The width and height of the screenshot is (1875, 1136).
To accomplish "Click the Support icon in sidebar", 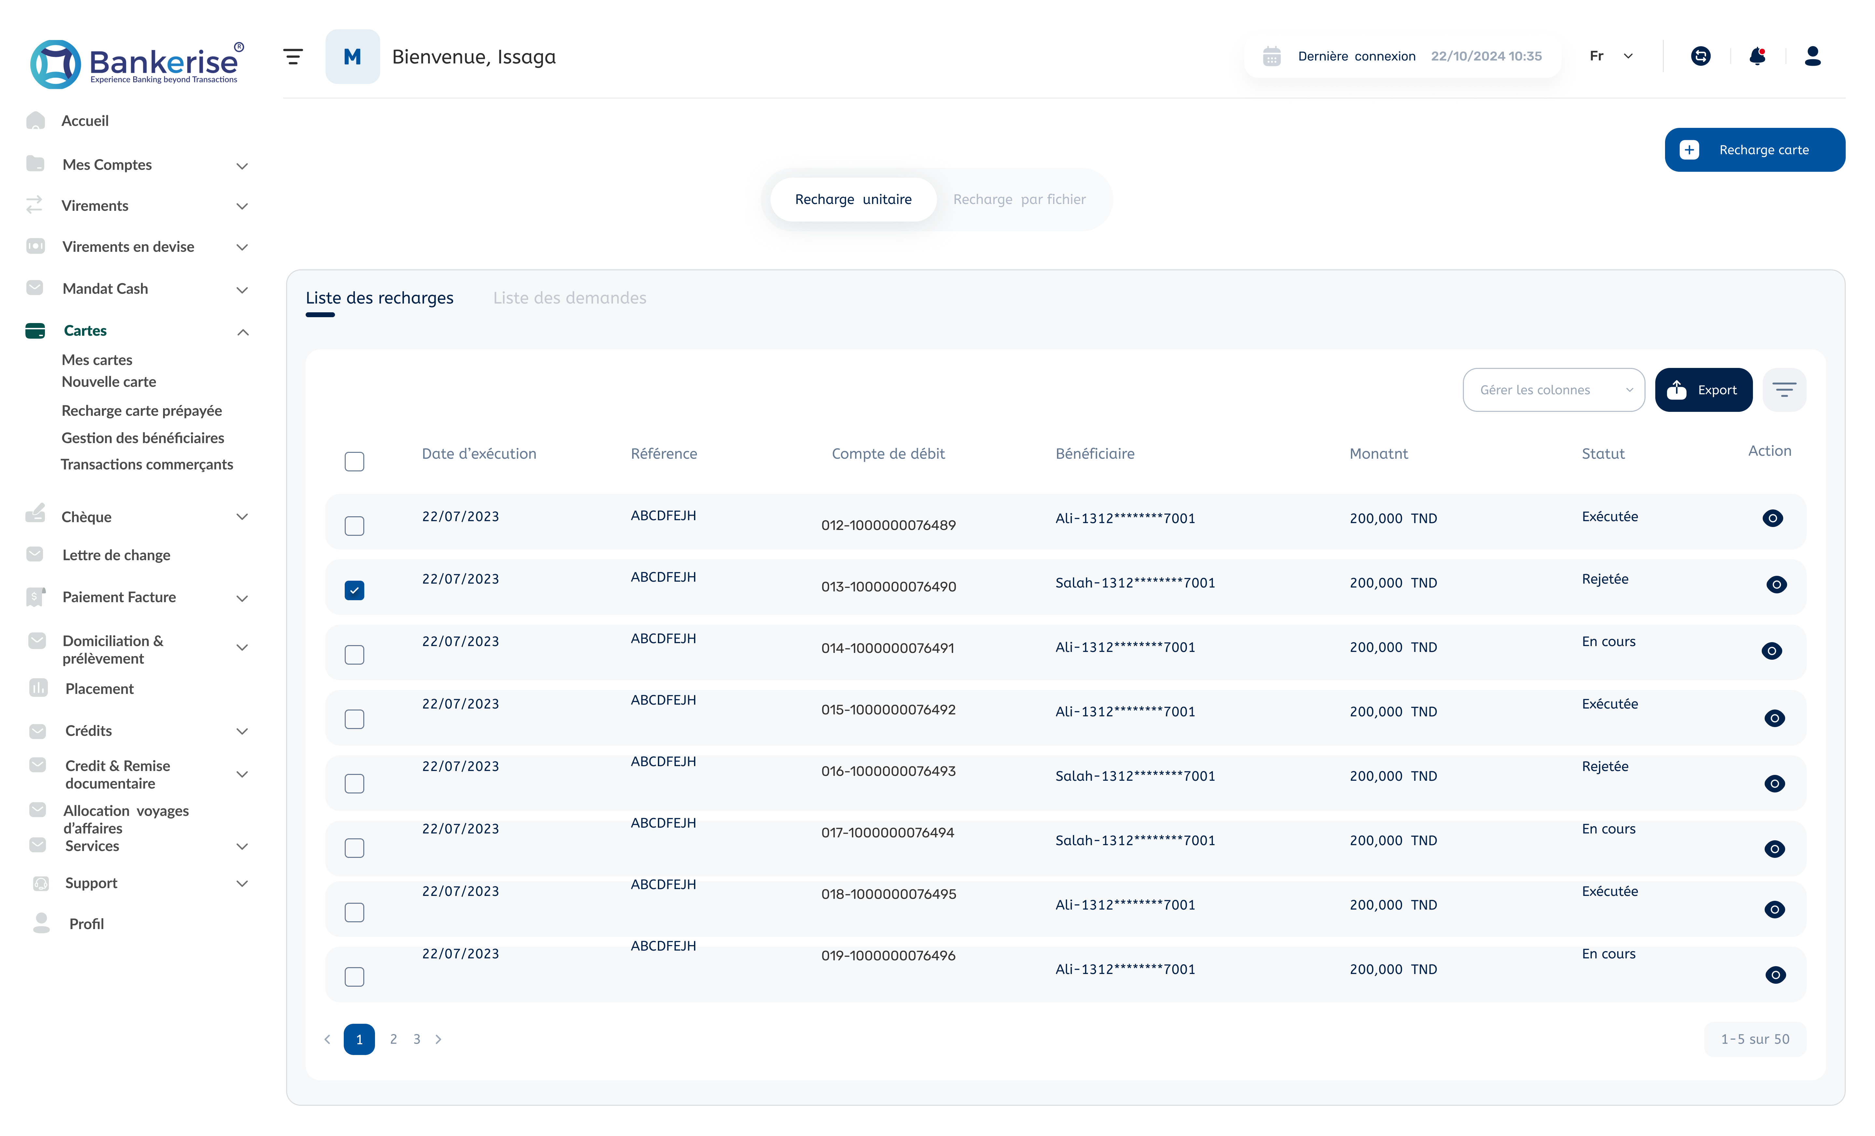I will point(41,884).
